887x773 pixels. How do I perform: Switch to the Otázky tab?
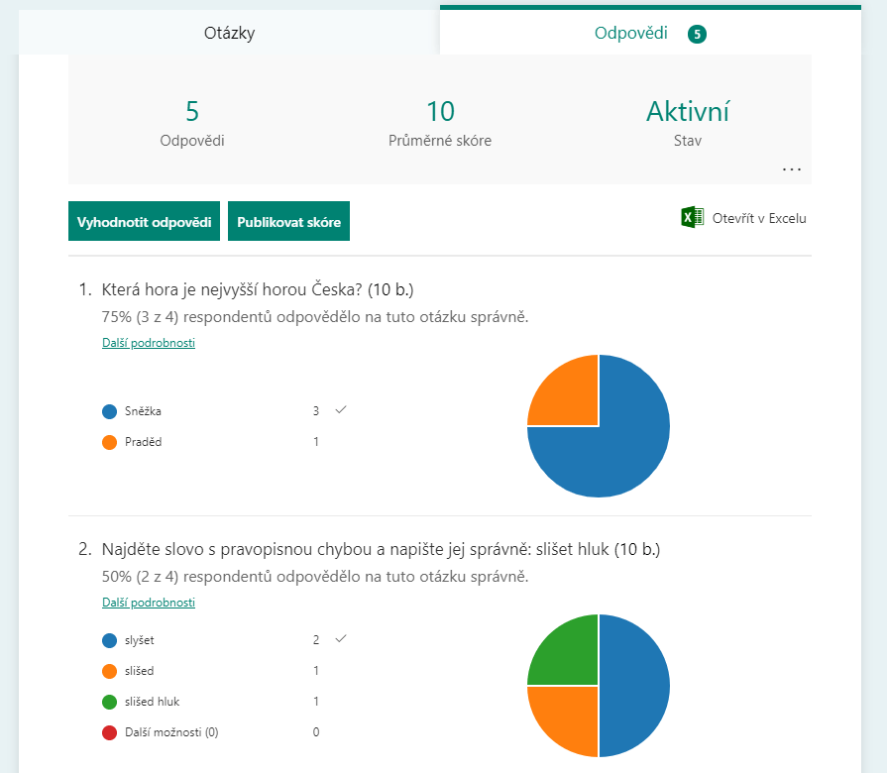pos(229,34)
